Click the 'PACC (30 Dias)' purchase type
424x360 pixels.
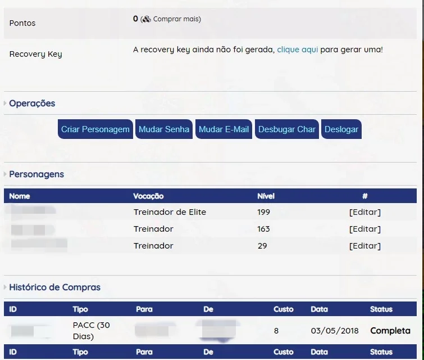coord(92,331)
